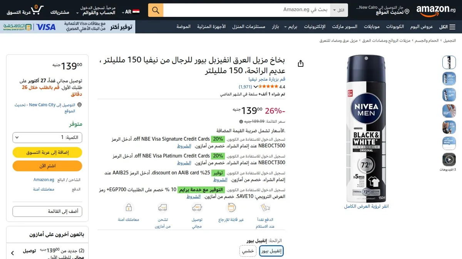Click the star rating icons
462x259 pixels.
point(268,87)
